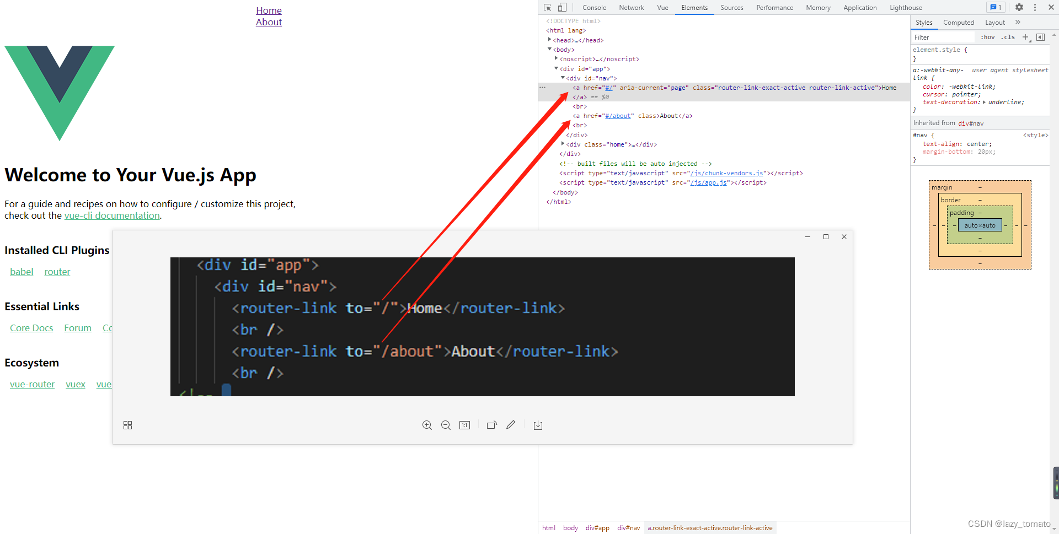The width and height of the screenshot is (1059, 534).
Task: Select a.router-link-exact-active breadcrumb
Action: tap(710, 528)
